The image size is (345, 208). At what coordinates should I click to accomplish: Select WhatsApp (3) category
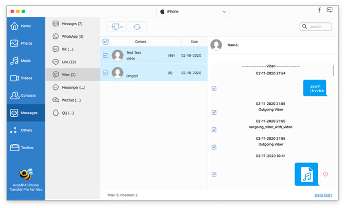[72, 36]
